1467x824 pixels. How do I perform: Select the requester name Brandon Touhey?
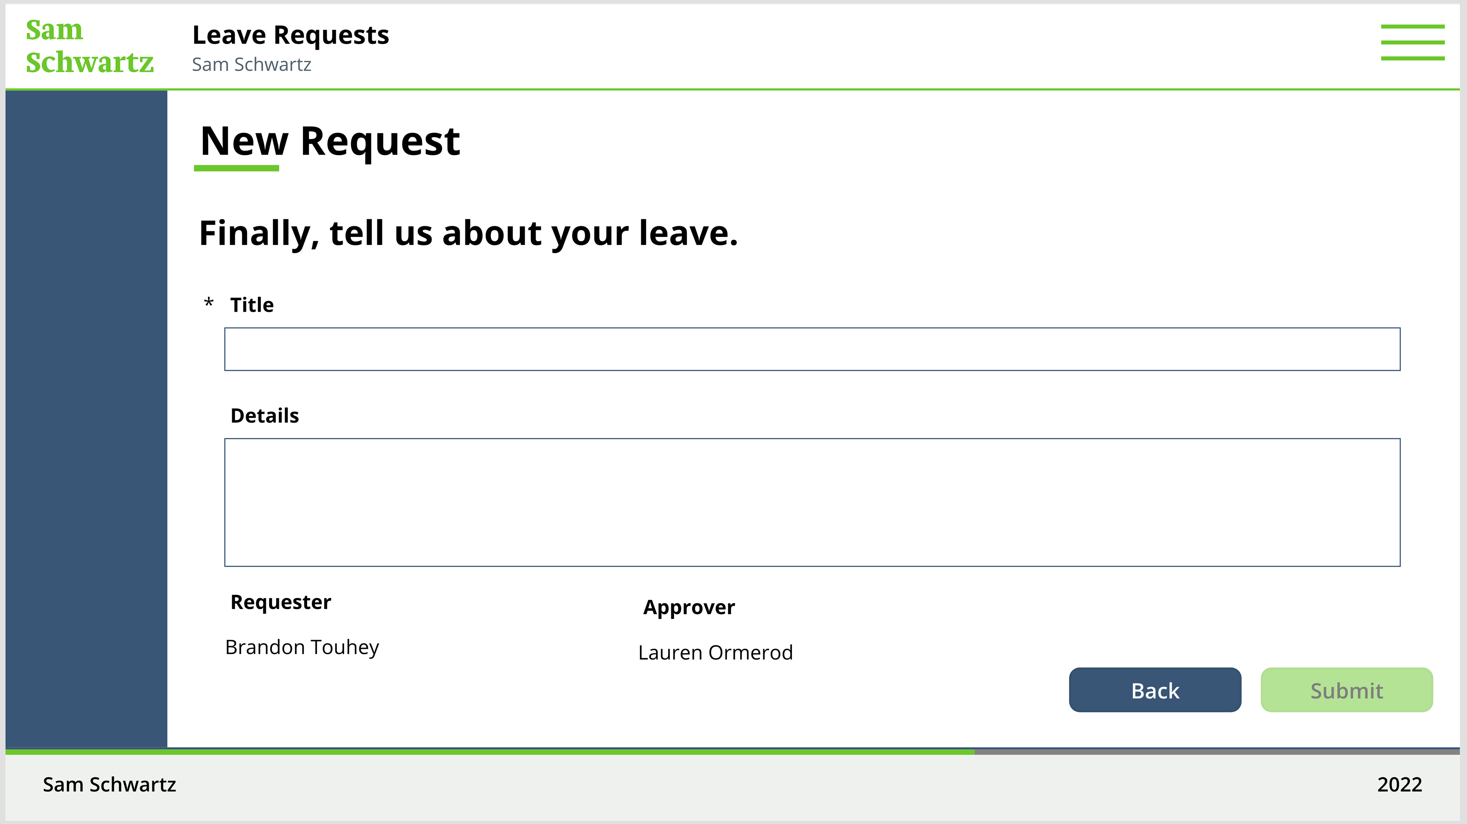point(302,648)
